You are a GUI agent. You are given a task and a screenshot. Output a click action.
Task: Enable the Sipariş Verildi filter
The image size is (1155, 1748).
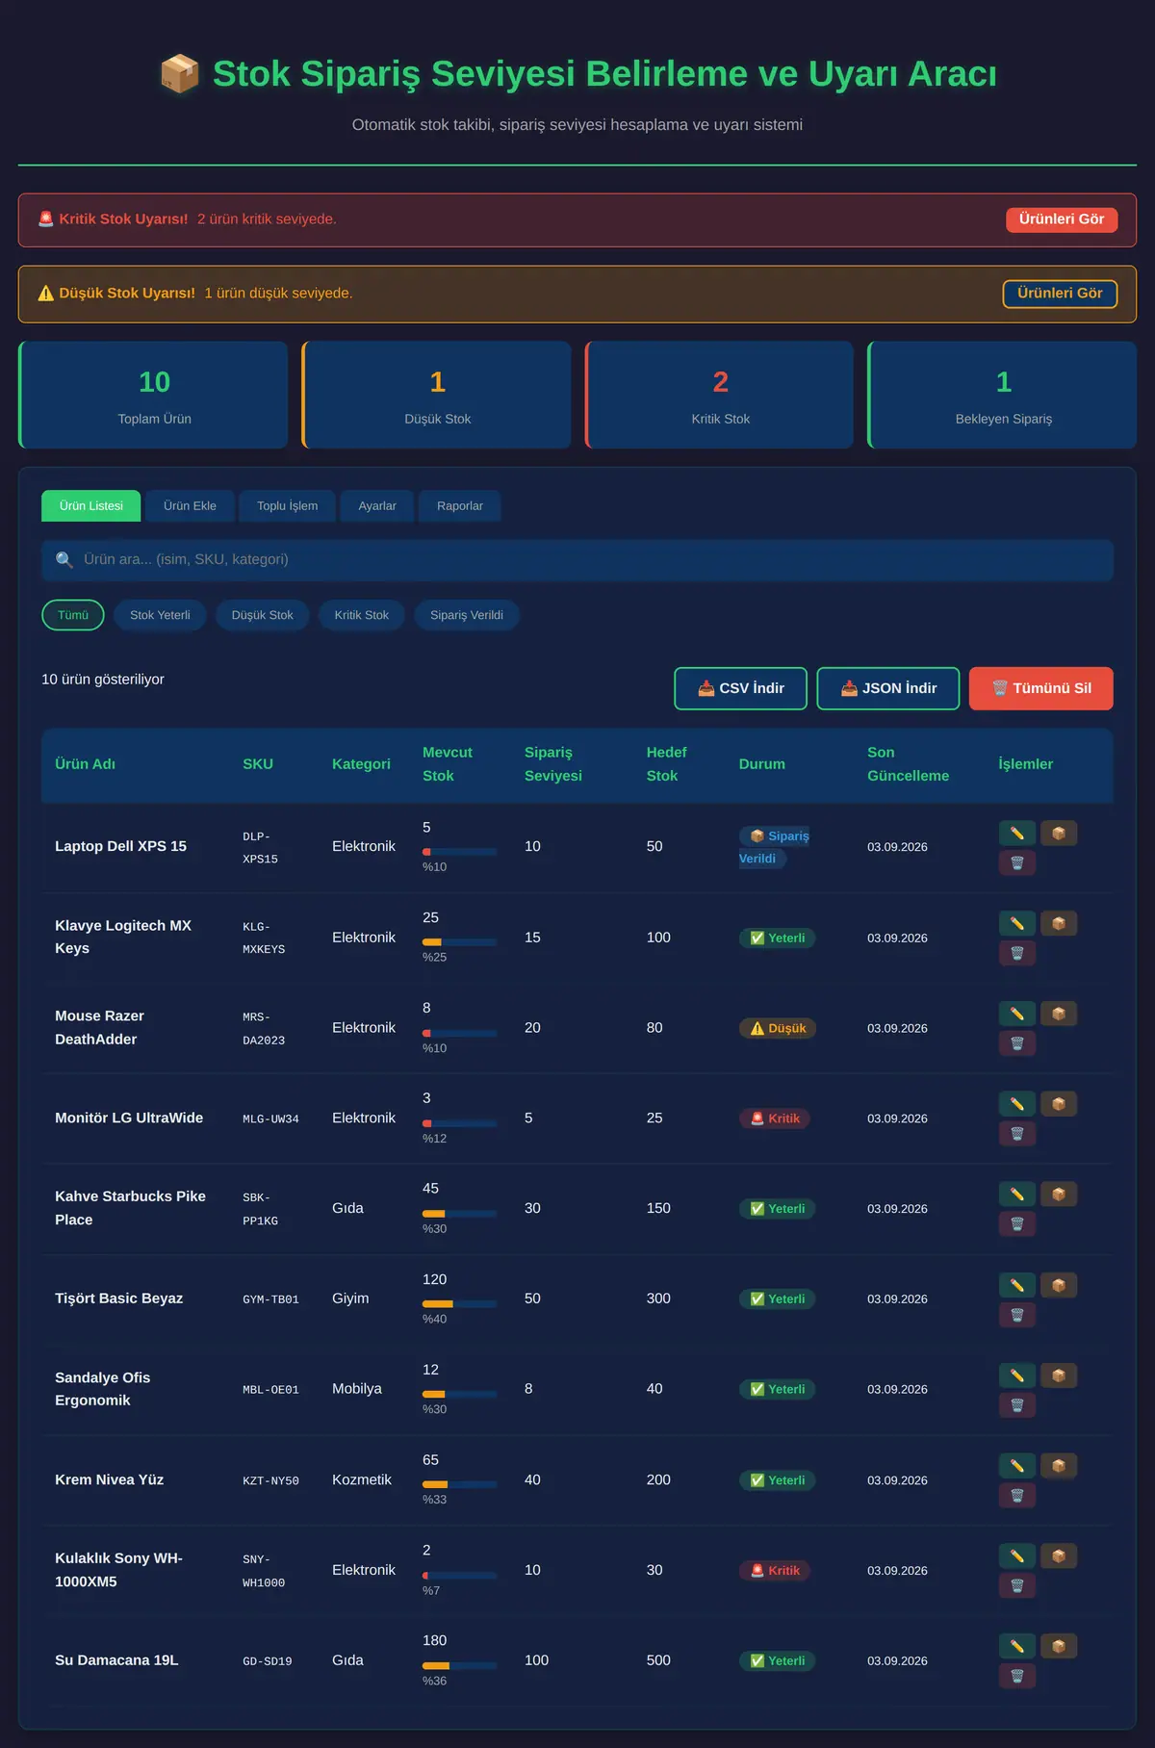(467, 615)
